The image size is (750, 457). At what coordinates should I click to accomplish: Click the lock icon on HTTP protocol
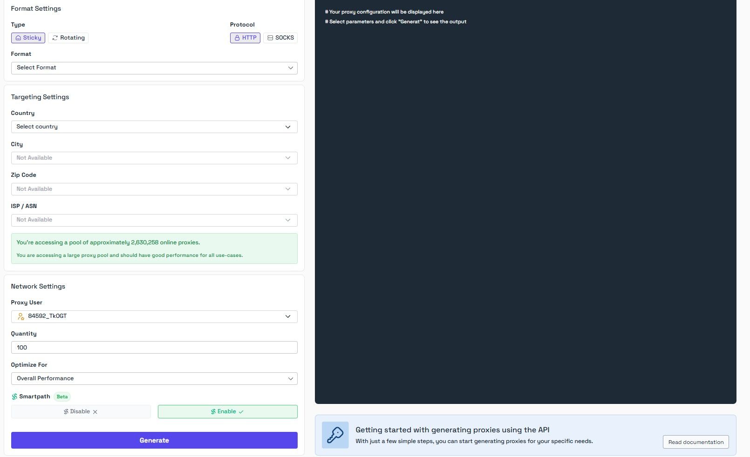(x=237, y=38)
